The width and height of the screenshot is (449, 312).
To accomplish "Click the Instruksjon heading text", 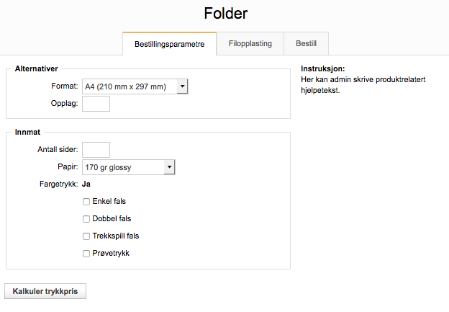I will (x=323, y=69).
